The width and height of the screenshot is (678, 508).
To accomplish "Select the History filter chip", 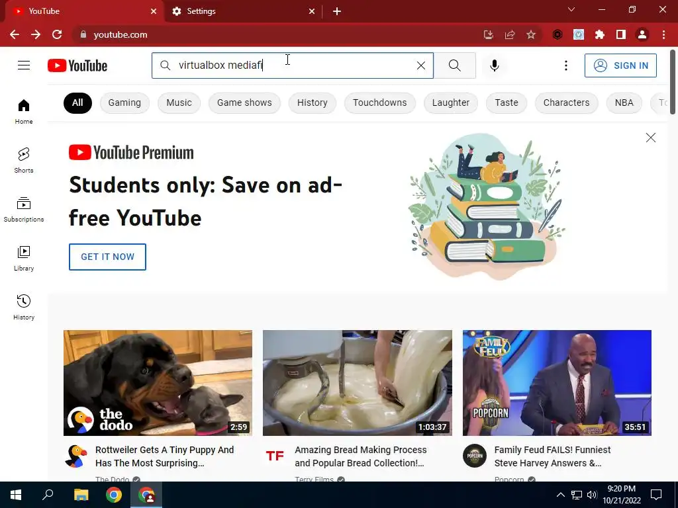I will point(313,103).
